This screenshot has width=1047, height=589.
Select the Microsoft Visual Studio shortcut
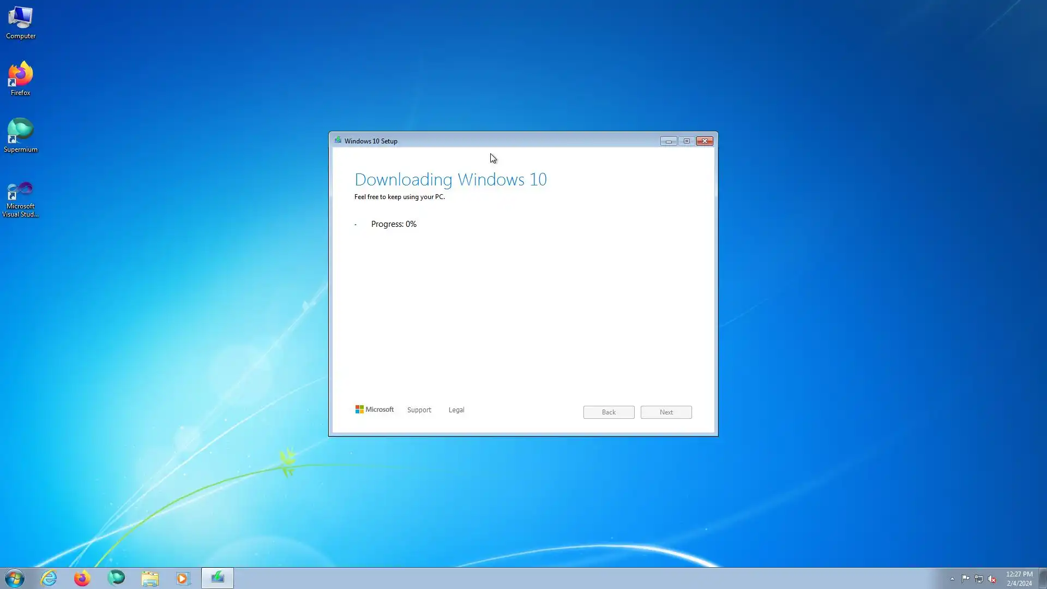pyautogui.click(x=21, y=199)
